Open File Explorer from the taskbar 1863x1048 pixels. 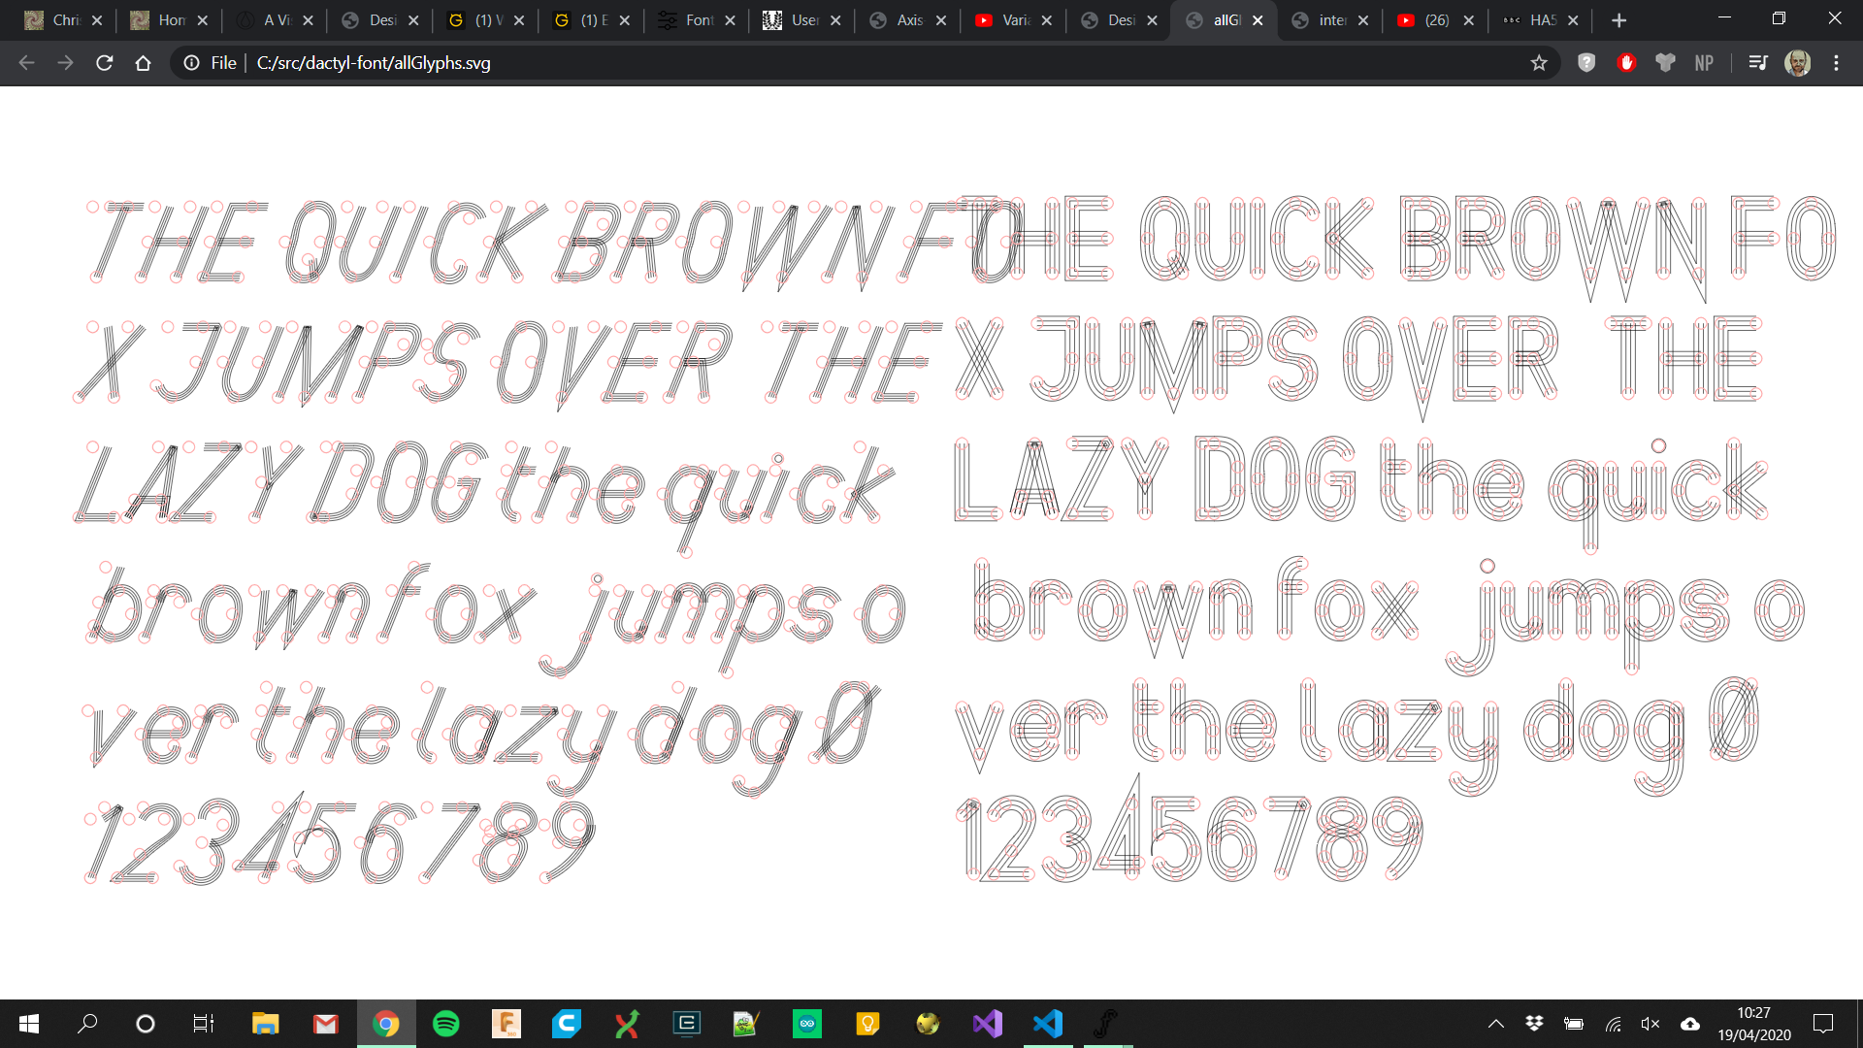click(x=265, y=1024)
